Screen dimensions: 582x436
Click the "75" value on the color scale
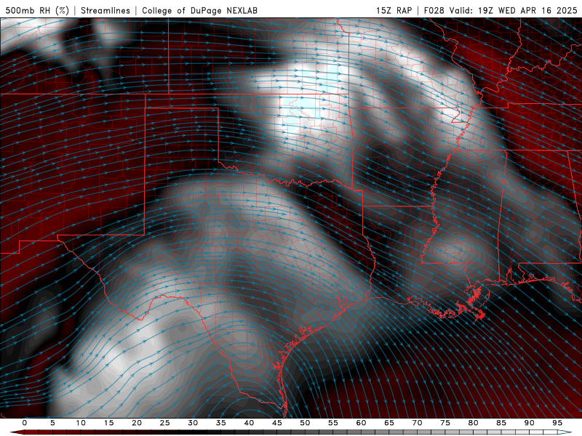[445, 423]
